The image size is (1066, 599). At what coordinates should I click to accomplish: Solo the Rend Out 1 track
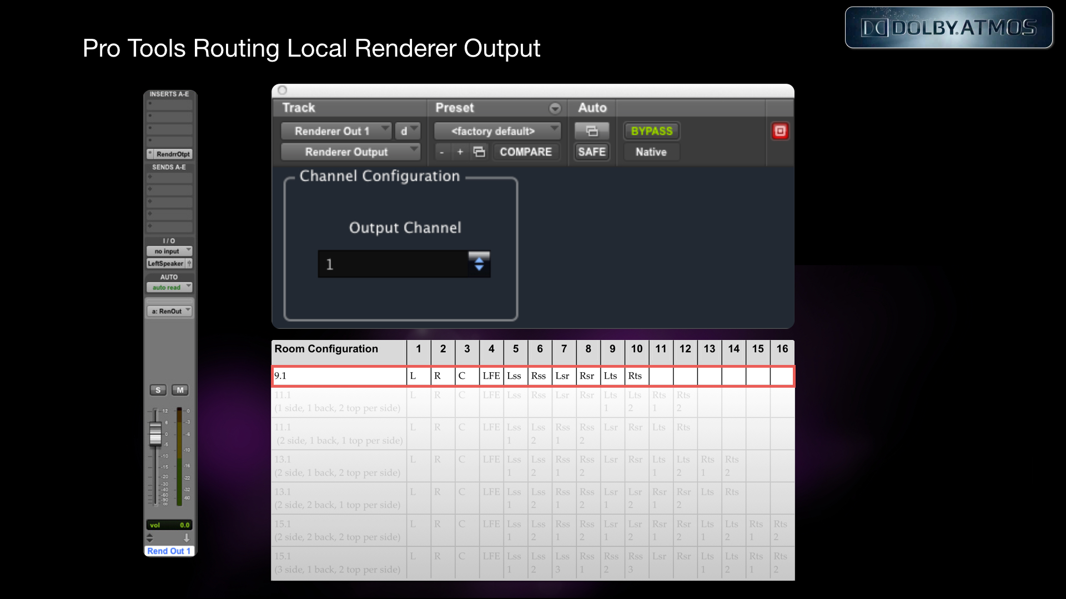pyautogui.click(x=158, y=390)
